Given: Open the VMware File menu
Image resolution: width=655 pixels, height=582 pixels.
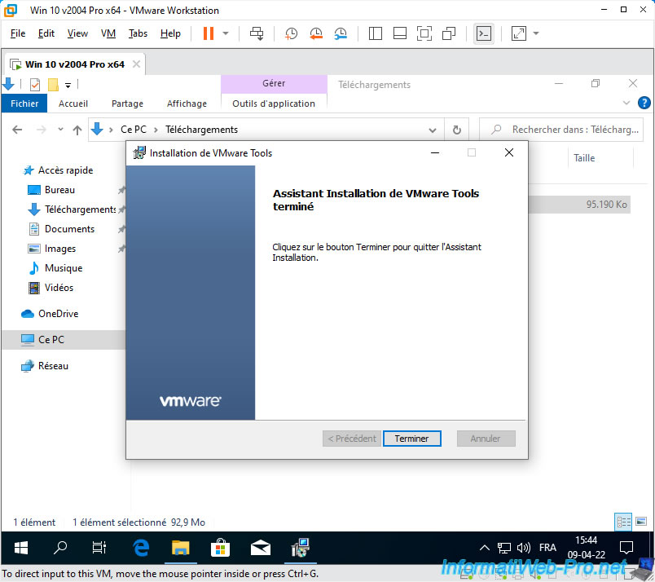Looking at the screenshot, I should pyautogui.click(x=18, y=33).
